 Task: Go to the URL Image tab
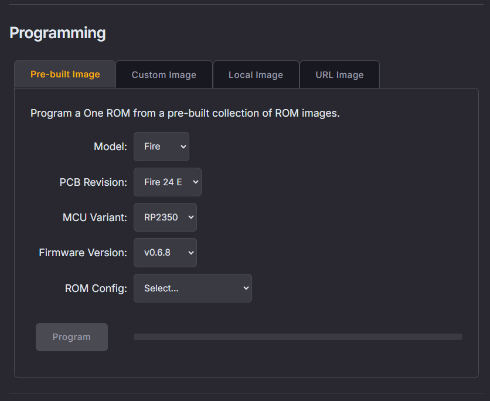click(339, 75)
